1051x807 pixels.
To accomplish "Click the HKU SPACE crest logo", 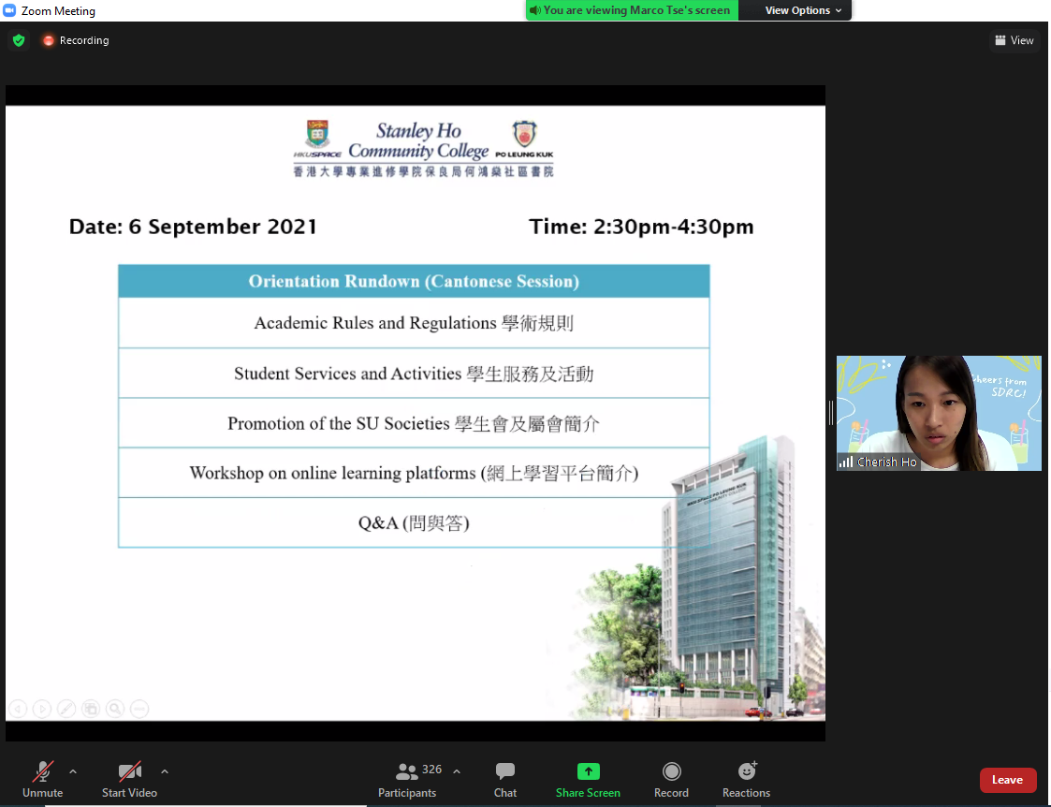I will (x=317, y=139).
